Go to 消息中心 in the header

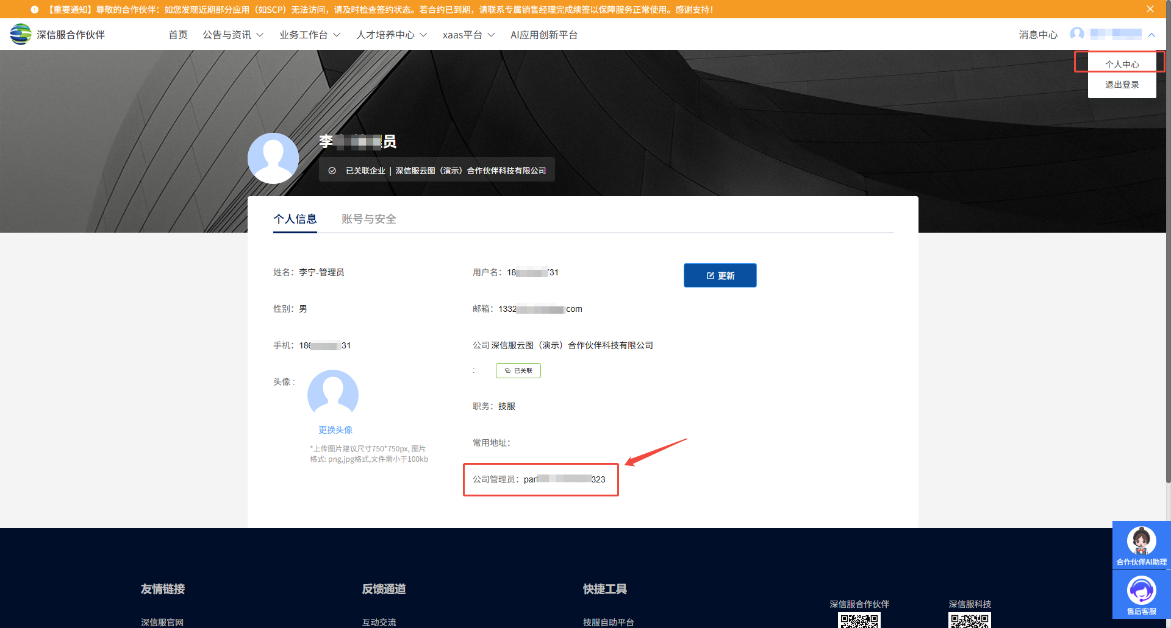pos(1037,35)
